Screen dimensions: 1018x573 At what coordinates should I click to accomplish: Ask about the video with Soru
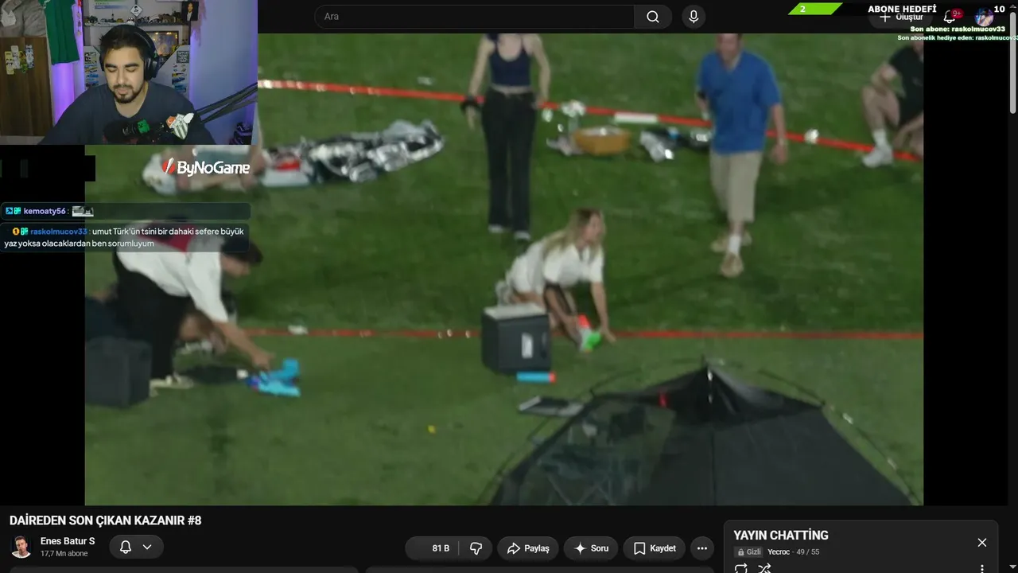coord(591,548)
